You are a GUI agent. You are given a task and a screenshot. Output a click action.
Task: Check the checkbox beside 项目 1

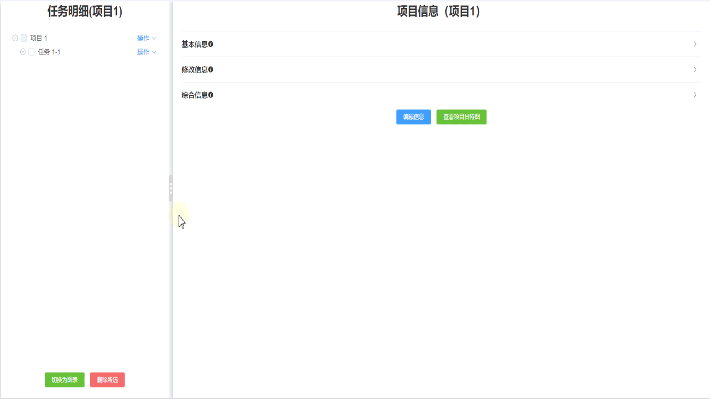[x=24, y=38]
